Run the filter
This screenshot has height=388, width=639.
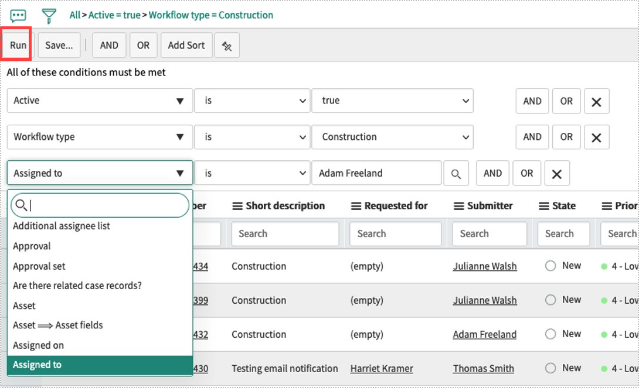pos(18,45)
